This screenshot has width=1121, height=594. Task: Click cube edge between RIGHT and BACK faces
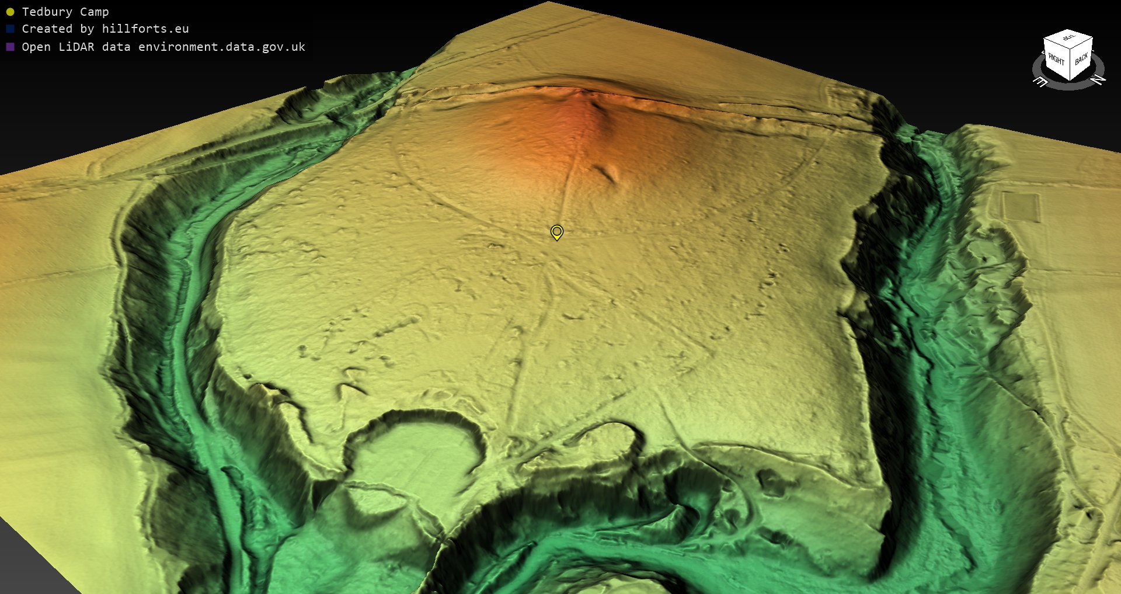coord(1070,65)
